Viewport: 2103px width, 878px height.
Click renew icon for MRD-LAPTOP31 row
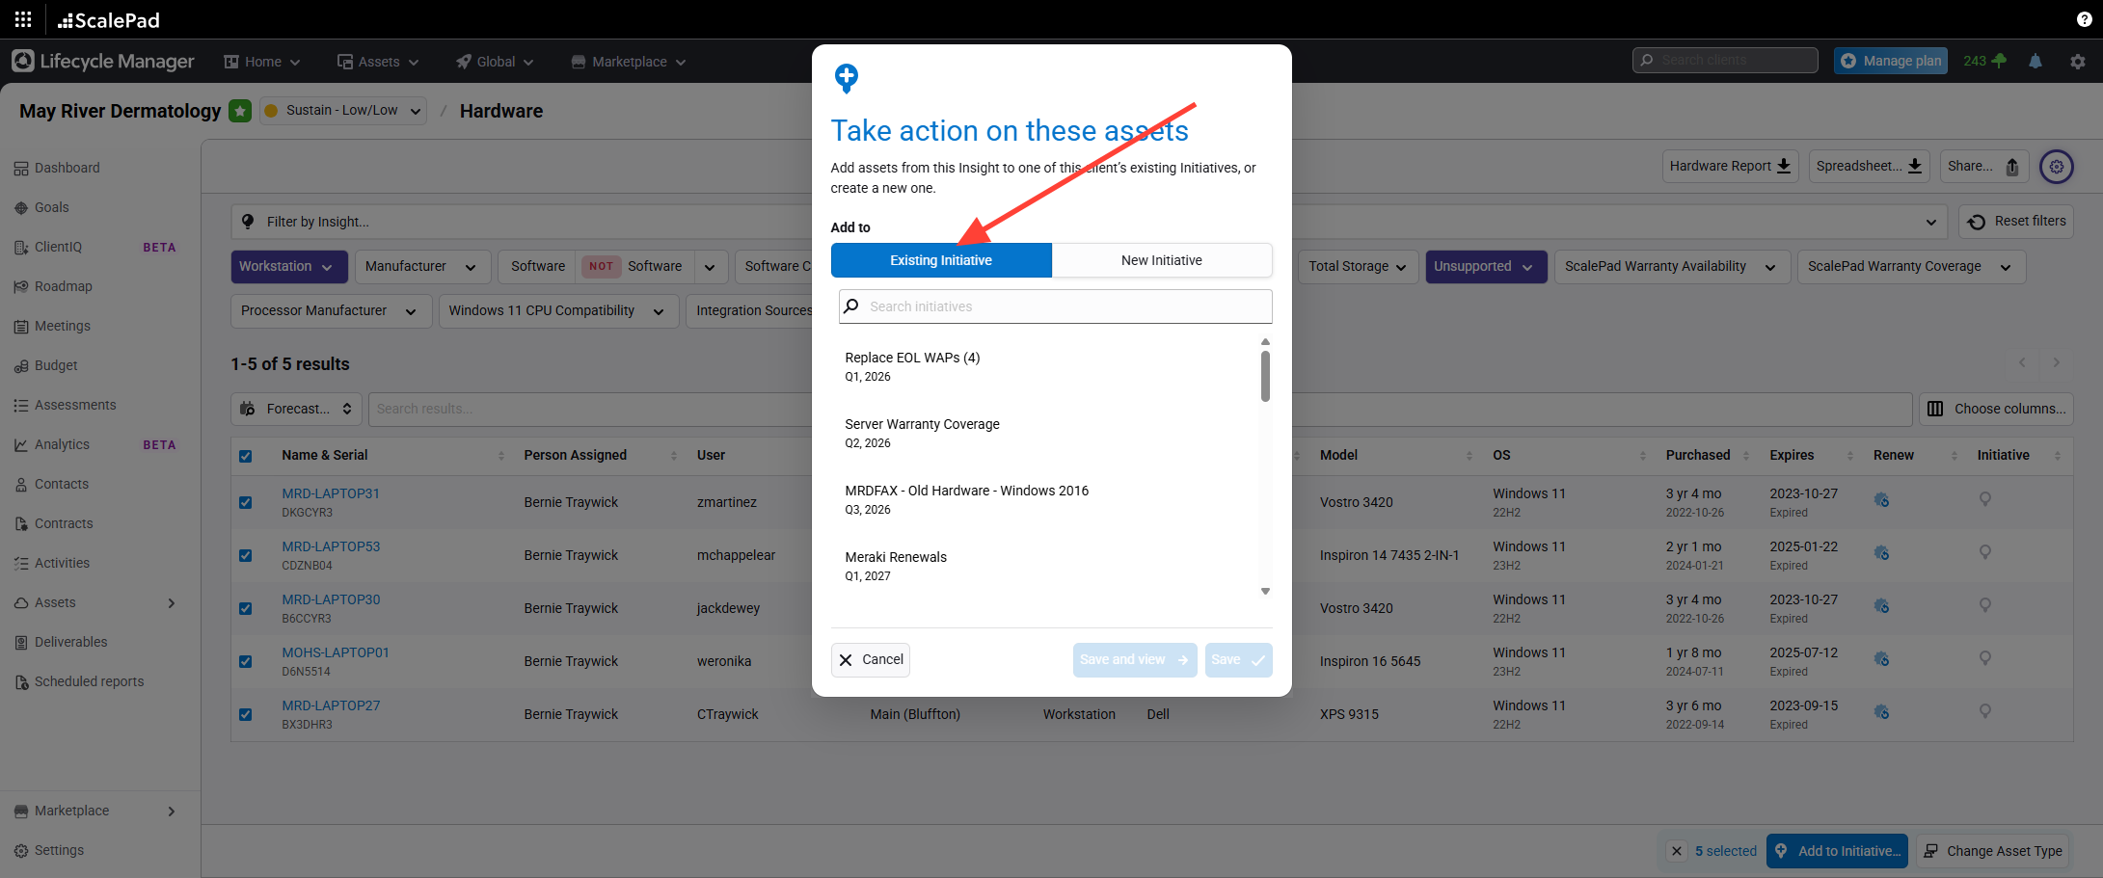click(1881, 500)
